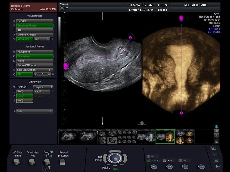Increase SRI level with plus button
230x172 pixels.
(x=49, y=74)
